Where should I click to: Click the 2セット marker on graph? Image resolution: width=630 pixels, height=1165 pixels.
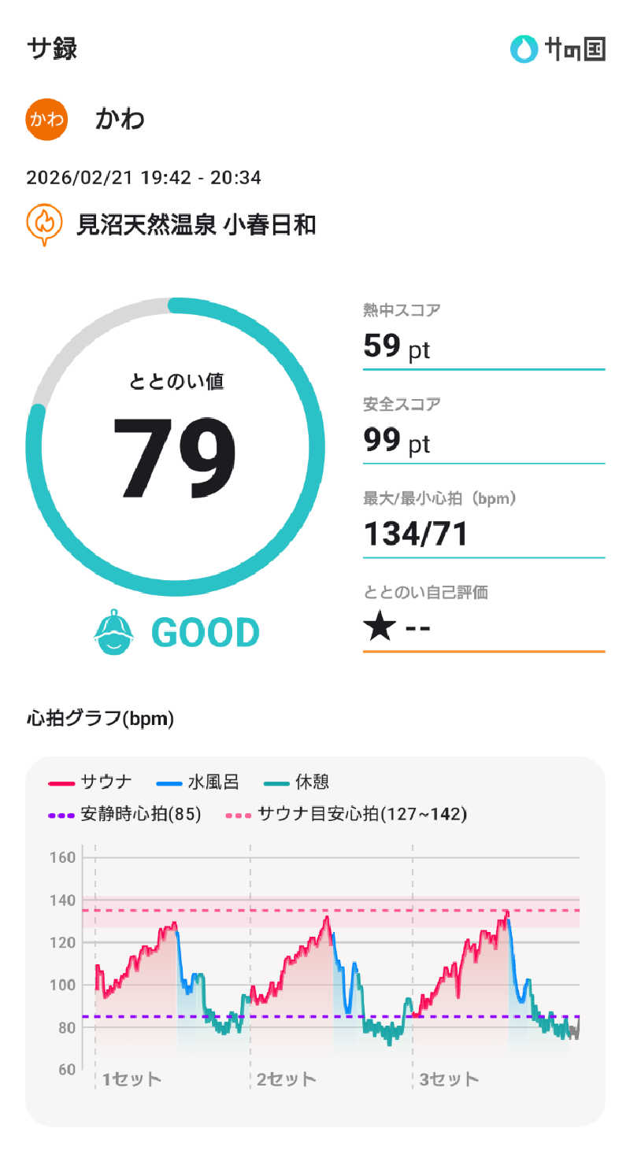tap(286, 1078)
